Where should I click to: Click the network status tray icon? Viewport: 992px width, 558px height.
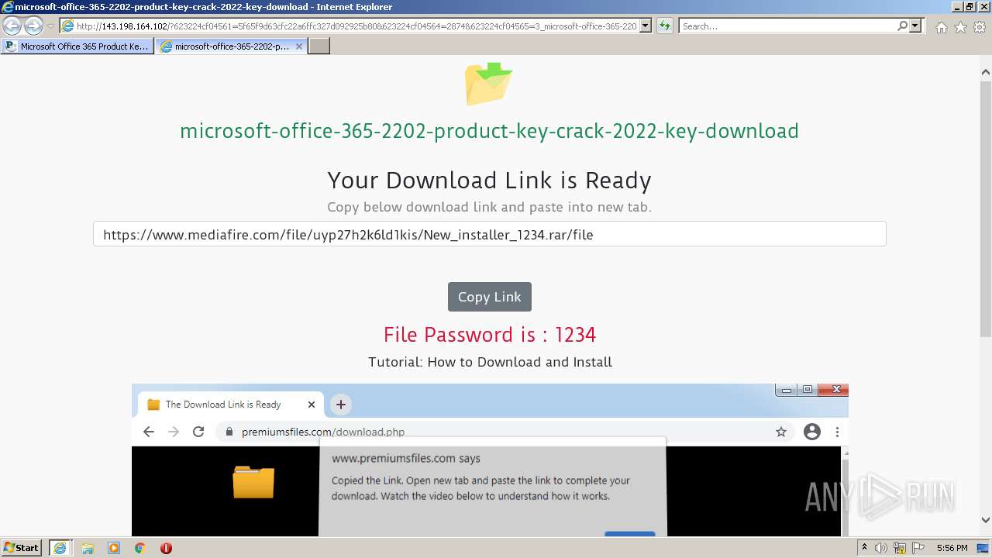tap(900, 548)
